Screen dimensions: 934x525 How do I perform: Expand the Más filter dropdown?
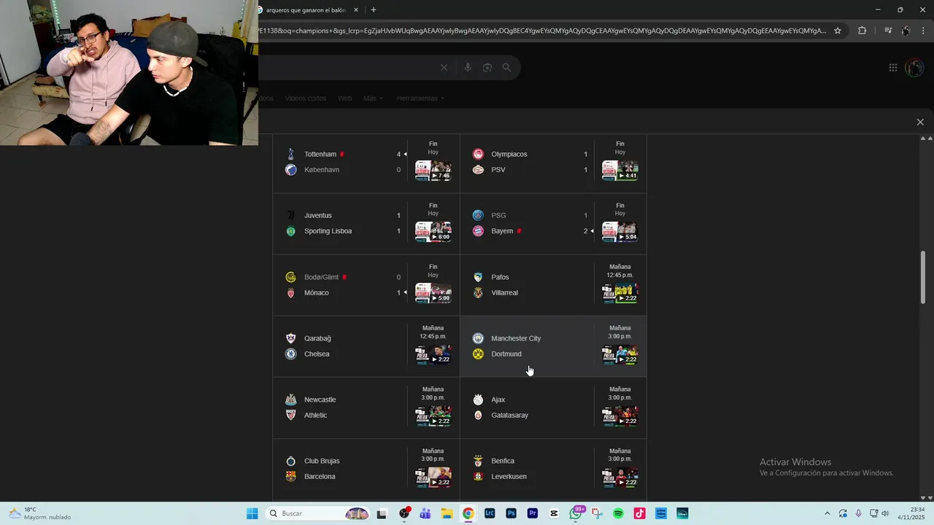pyautogui.click(x=373, y=98)
